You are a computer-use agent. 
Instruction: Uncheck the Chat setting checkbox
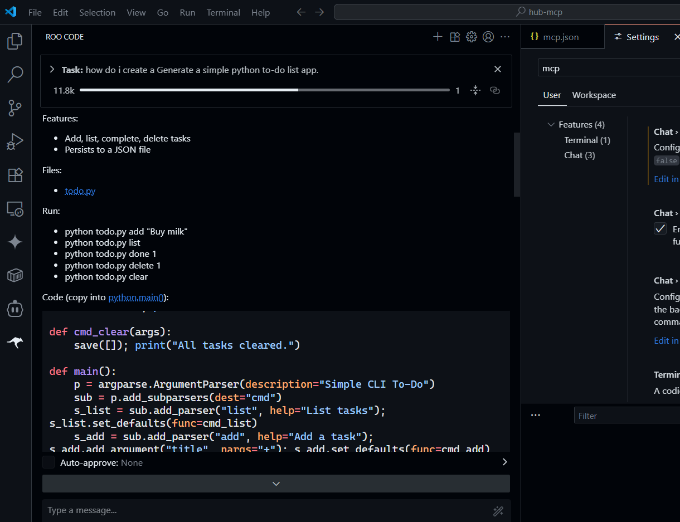click(660, 228)
